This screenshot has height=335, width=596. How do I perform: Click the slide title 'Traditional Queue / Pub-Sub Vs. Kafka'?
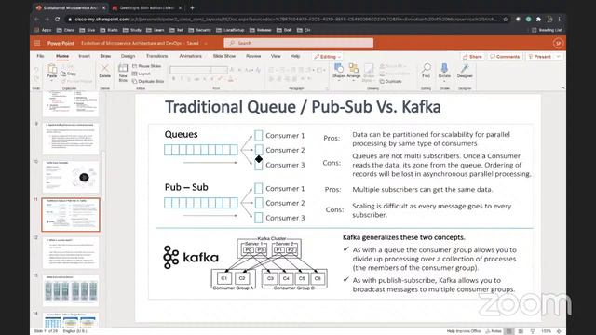tap(303, 107)
